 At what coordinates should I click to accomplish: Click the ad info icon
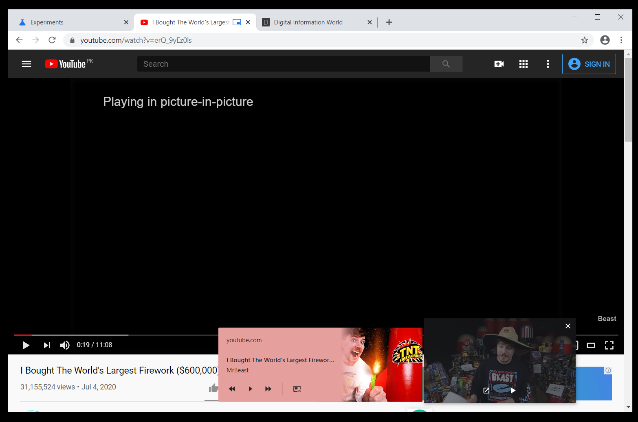[x=608, y=370]
